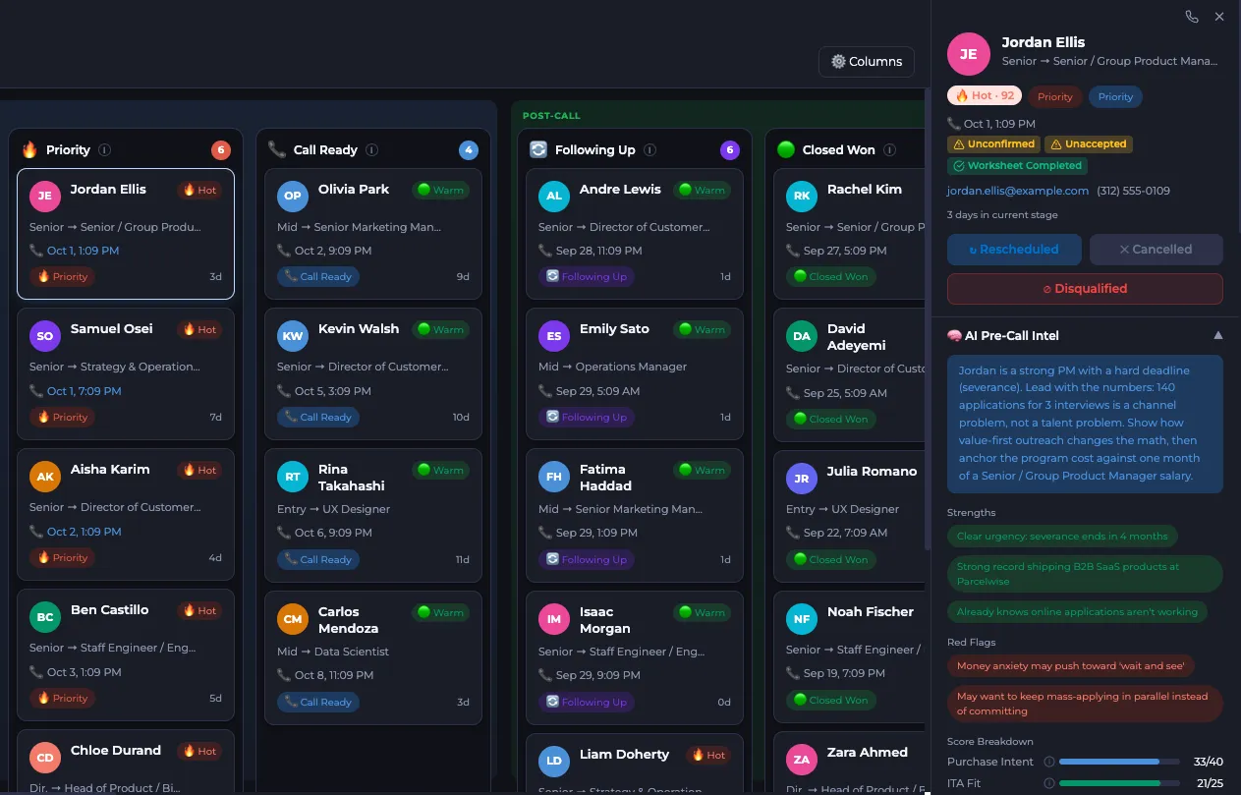This screenshot has width=1241, height=795.
Task: Click the Purchase Intent score bar
Action: [1120, 762]
